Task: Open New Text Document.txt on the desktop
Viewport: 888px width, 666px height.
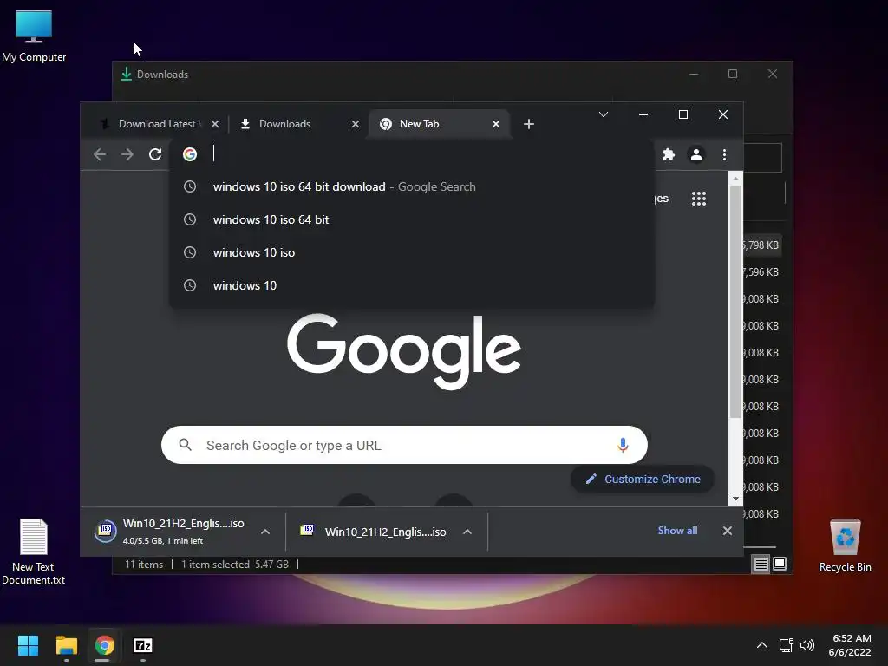Action: point(34,552)
